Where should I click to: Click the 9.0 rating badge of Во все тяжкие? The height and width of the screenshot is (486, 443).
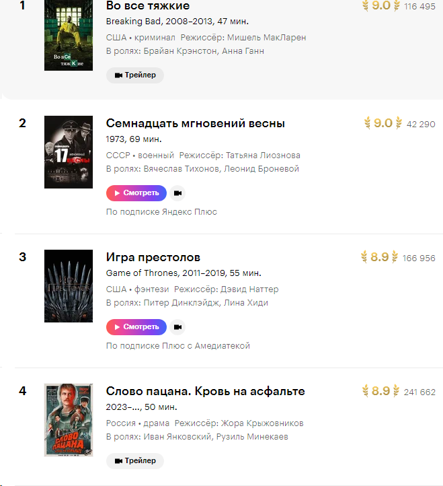tap(381, 6)
